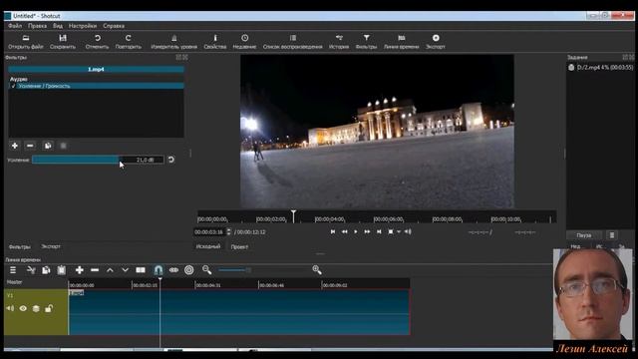Open Экспорт from the main toolbar
Image resolution: width=638 pixels, height=359 pixels.
[436, 42]
